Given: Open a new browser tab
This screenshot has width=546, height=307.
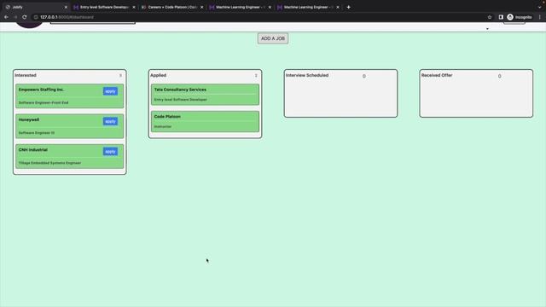Looking at the screenshot, I should click(x=349, y=8).
